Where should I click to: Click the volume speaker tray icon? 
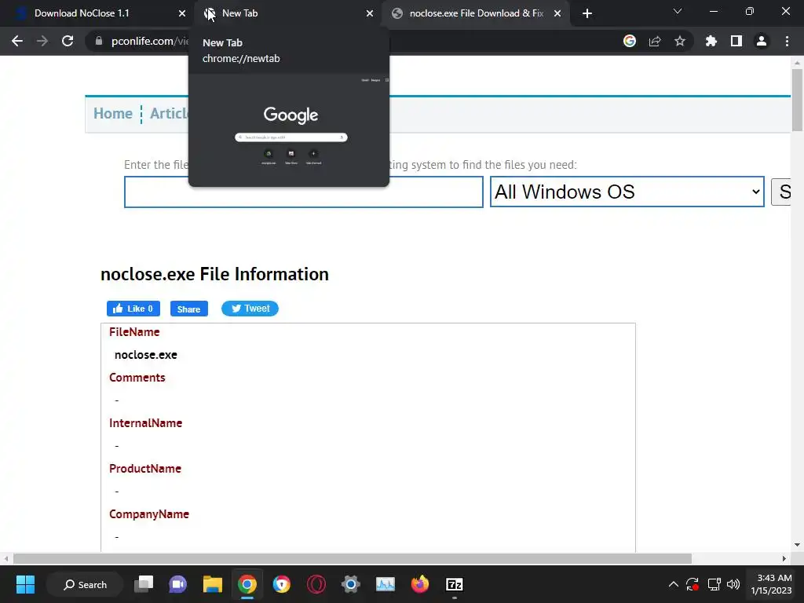click(x=734, y=584)
